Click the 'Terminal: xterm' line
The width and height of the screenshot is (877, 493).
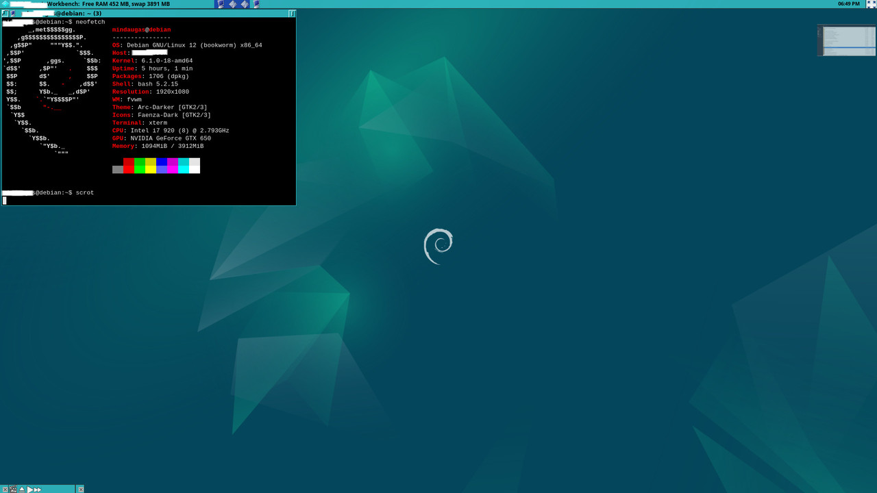pos(140,123)
